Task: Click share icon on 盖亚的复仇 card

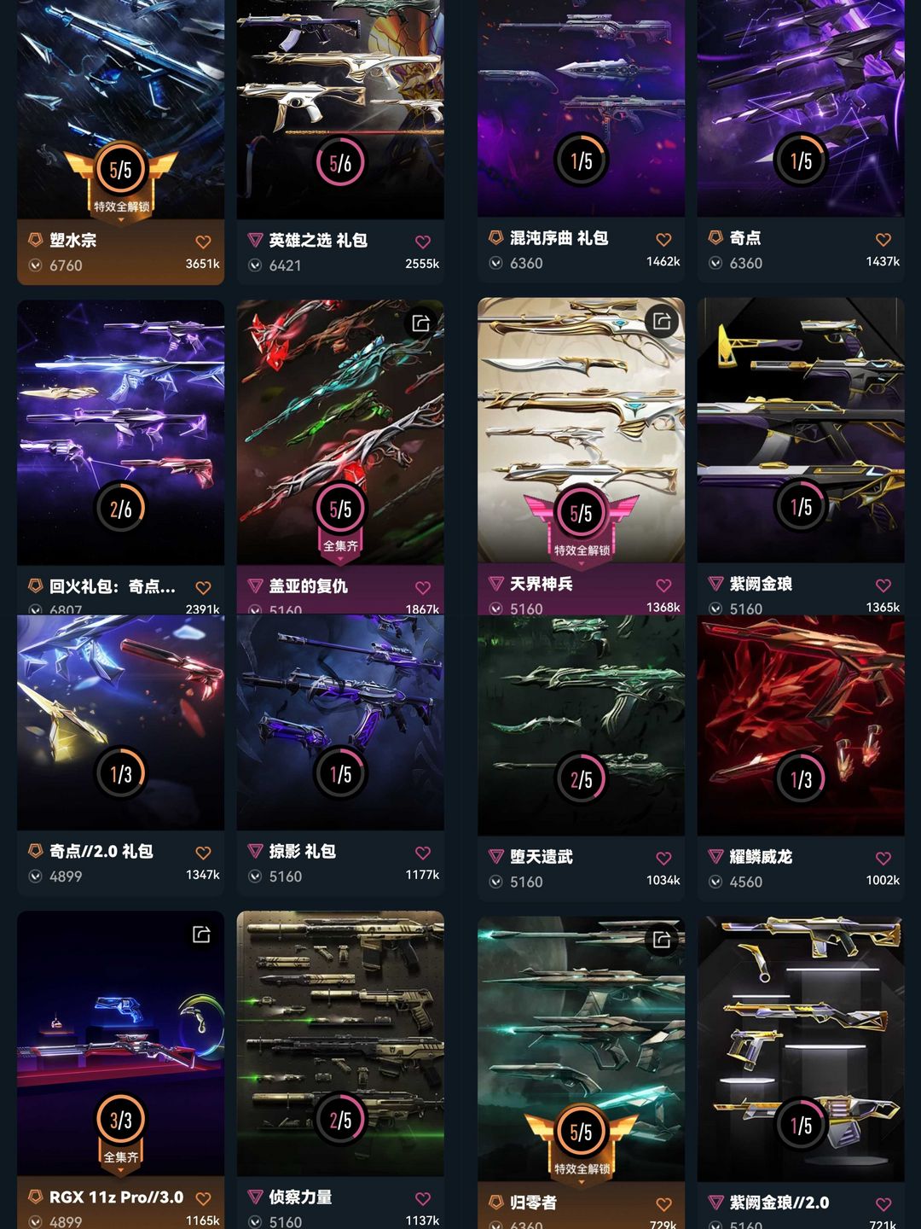Action: 421,323
